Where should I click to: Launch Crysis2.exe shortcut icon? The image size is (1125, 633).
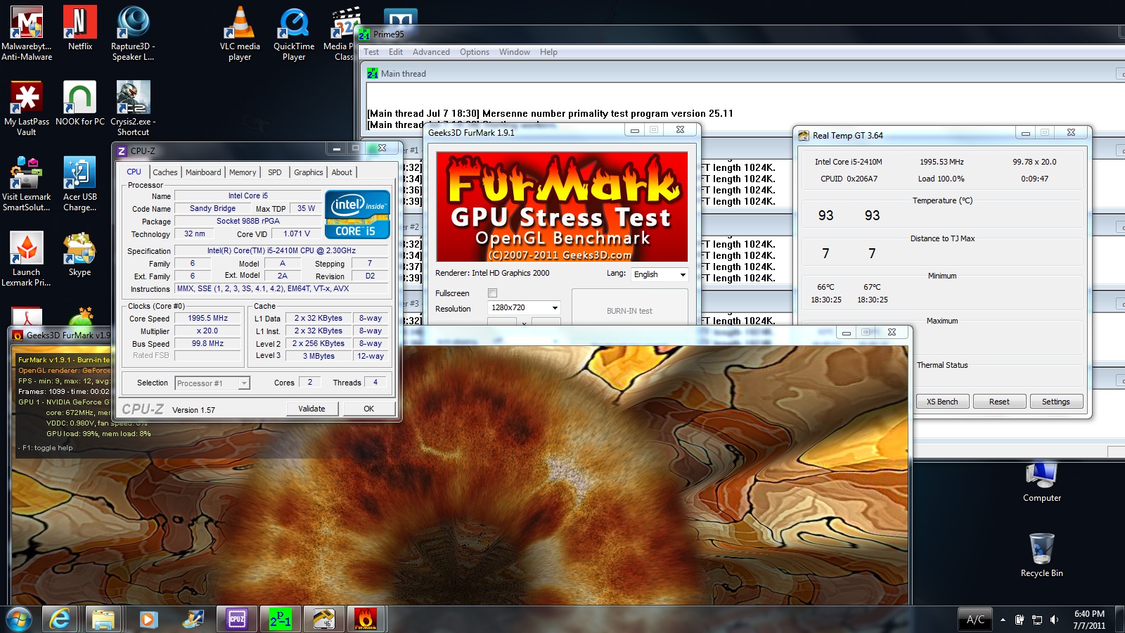[133, 108]
